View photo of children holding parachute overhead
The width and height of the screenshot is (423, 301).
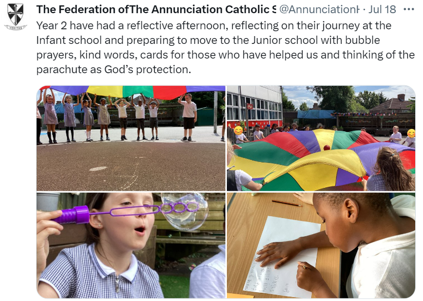131,139
